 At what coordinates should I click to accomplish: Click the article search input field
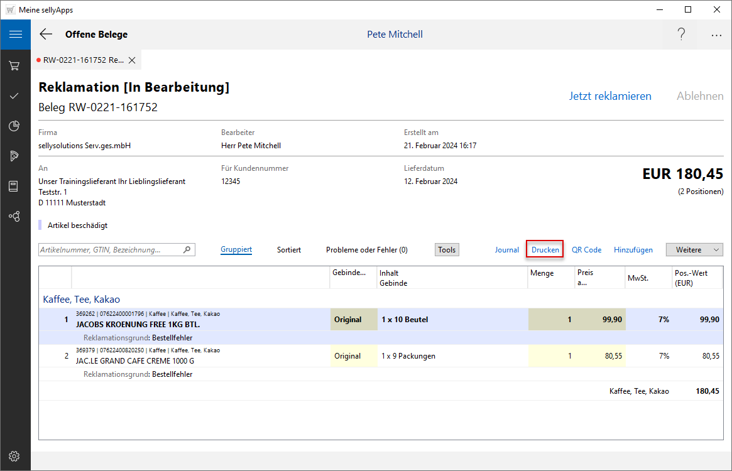tap(111, 250)
